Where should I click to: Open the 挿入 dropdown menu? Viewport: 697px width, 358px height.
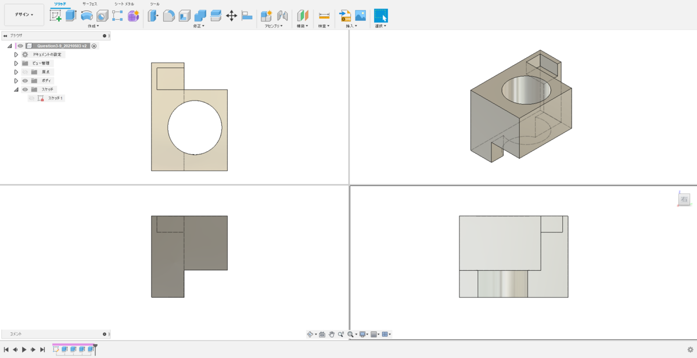(x=351, y=26)
